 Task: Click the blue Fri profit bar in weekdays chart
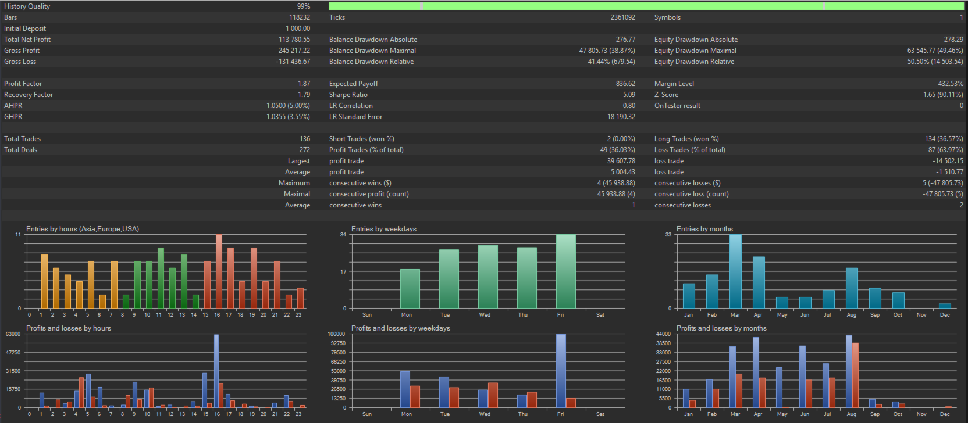pyautogui.click(x=561, y=371)
